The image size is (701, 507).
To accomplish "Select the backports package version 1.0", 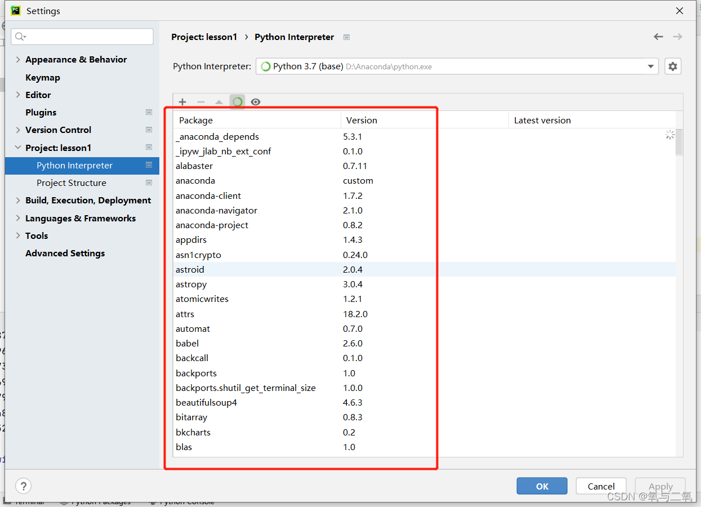I will (425, 373).
